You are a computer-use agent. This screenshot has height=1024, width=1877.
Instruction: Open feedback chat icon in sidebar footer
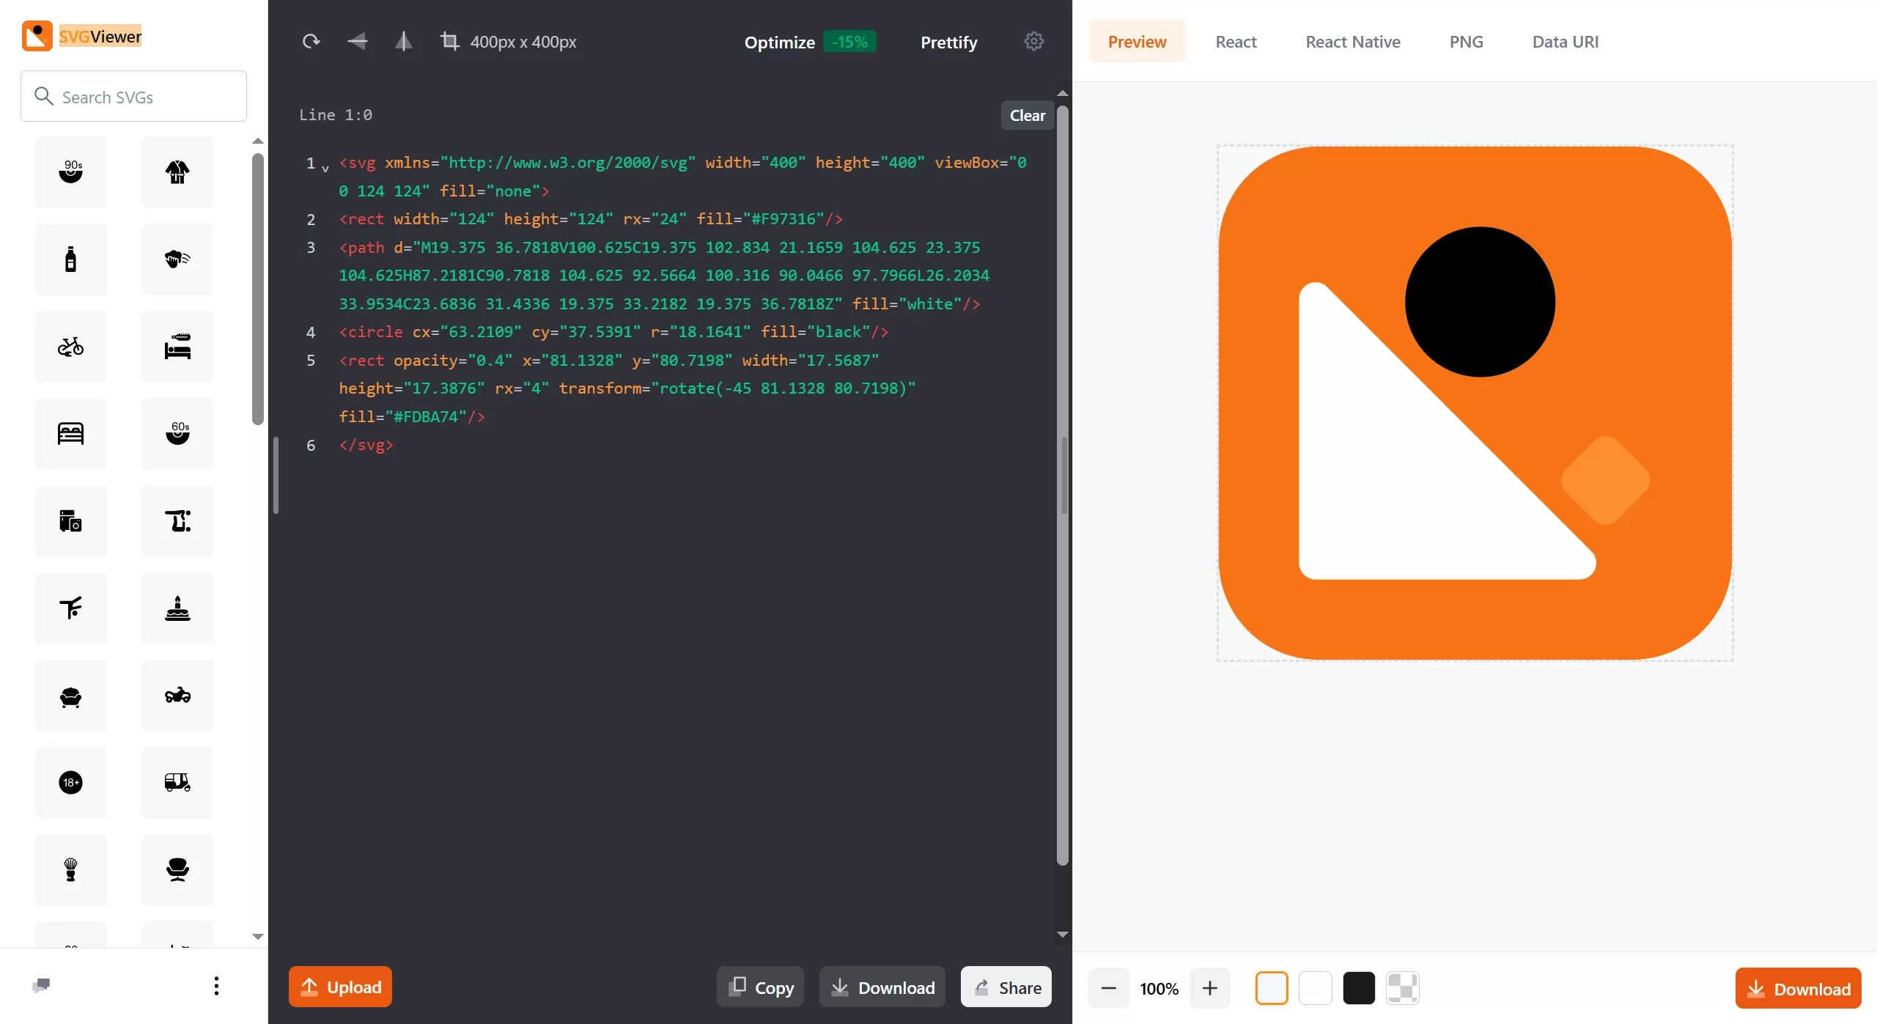[x=41, y=985]
